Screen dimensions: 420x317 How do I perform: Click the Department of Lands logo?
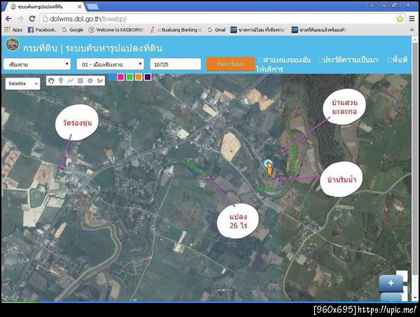13,44
